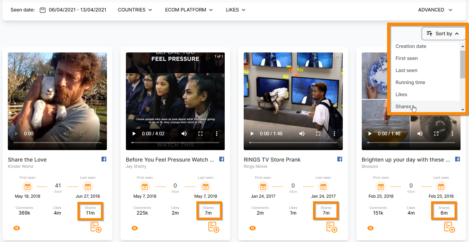Expand the COUNTRIES filter dropdown

(135, 10)
